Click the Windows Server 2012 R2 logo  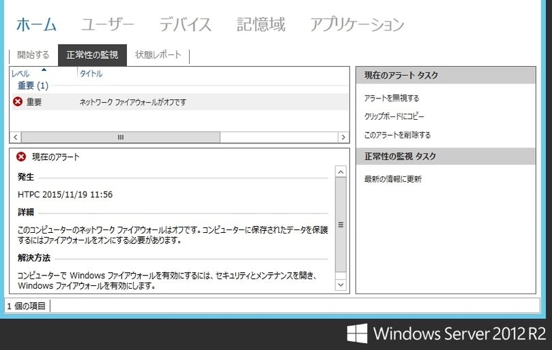[x=446, y=333]
